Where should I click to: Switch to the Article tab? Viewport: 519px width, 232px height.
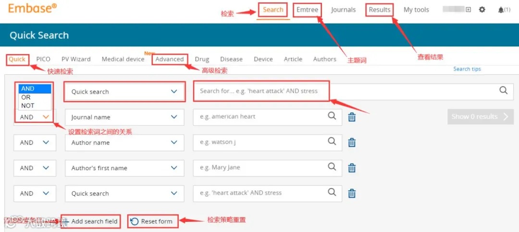pos(293,59)
